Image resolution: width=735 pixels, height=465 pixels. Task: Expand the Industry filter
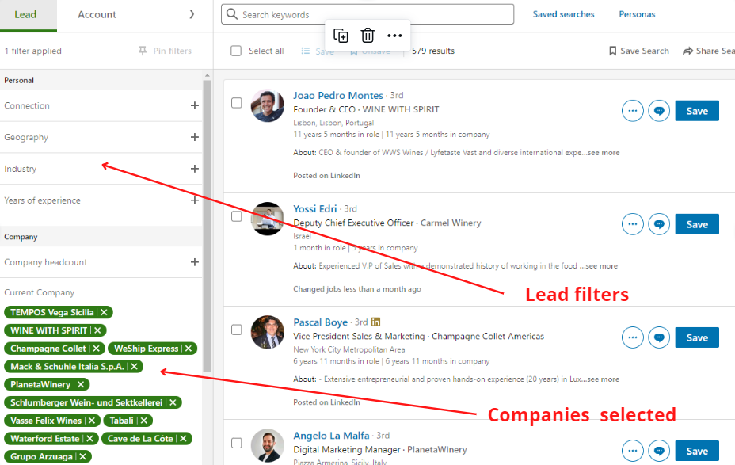(x=194, y=169)
